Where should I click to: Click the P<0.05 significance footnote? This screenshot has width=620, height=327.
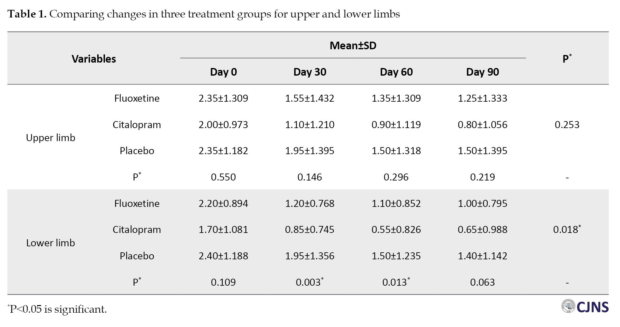(x=57, y=309)
